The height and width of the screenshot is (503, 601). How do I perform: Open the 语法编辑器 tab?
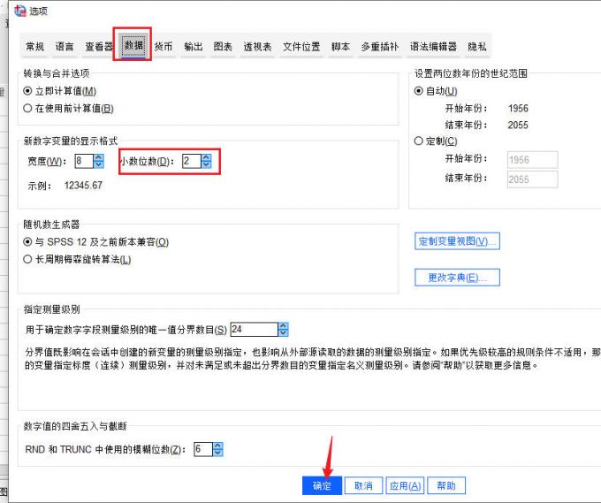pyautogui.click(x=433, y=47)
